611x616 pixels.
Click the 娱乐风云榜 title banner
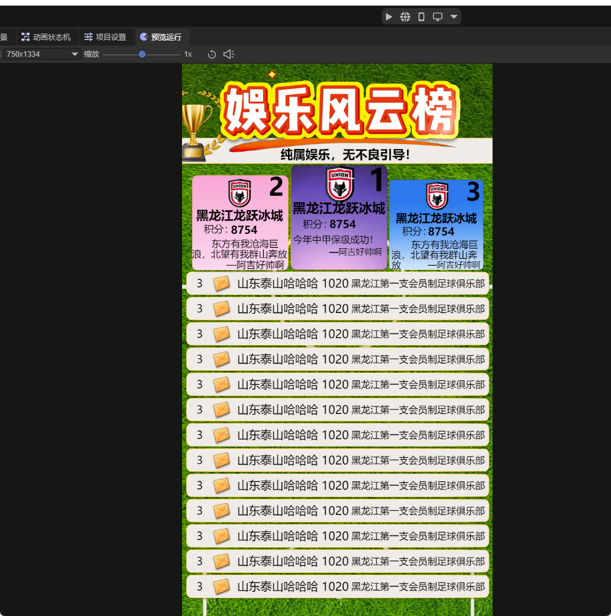click(x=340, y=112)
